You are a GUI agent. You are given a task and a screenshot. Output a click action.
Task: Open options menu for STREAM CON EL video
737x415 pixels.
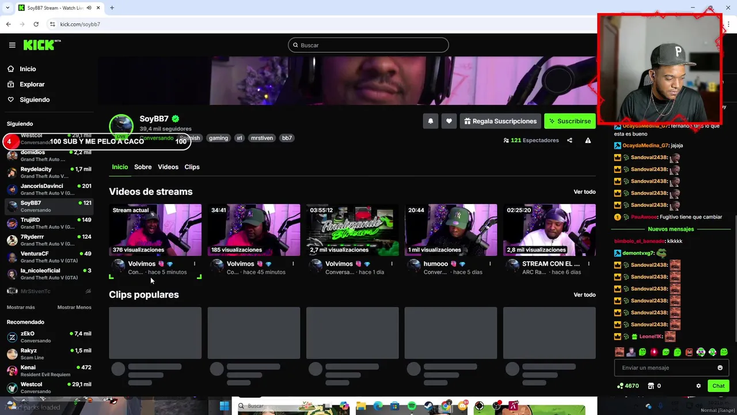pos(588,263)
